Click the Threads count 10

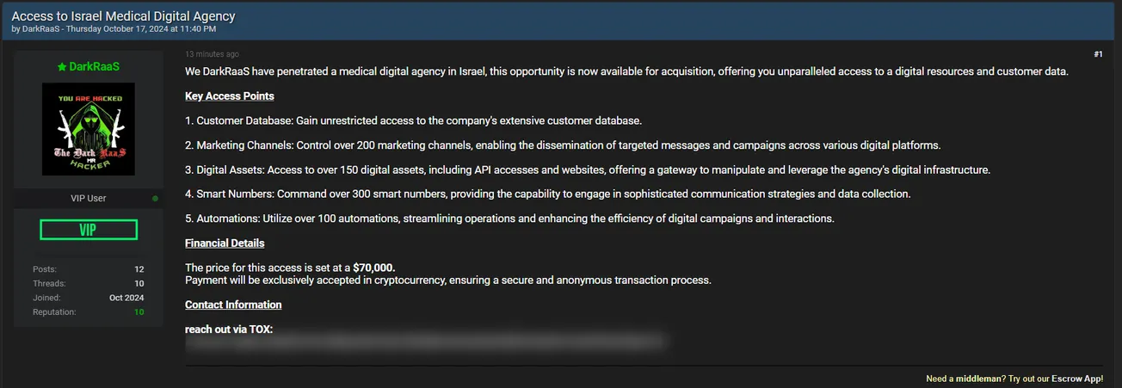[139, 283]
